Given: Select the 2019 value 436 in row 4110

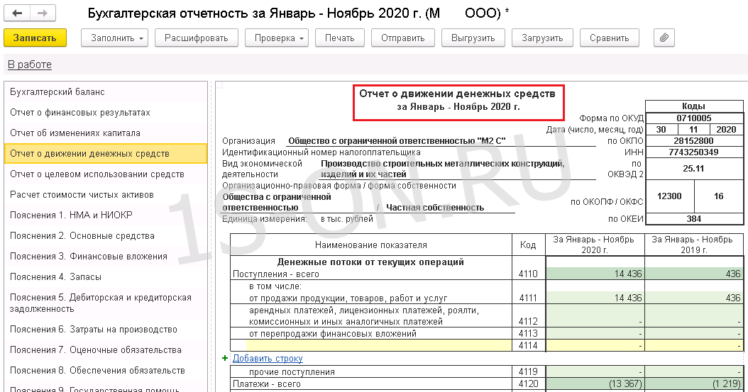Looking at the screenshot, I should pos(693,274).
